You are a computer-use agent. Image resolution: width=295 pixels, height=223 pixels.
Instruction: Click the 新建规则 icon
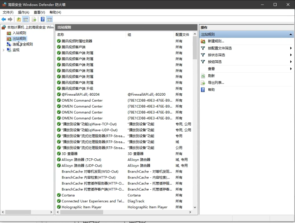[203, 41]
